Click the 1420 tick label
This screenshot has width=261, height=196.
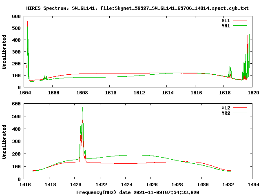tap(75, 185)
